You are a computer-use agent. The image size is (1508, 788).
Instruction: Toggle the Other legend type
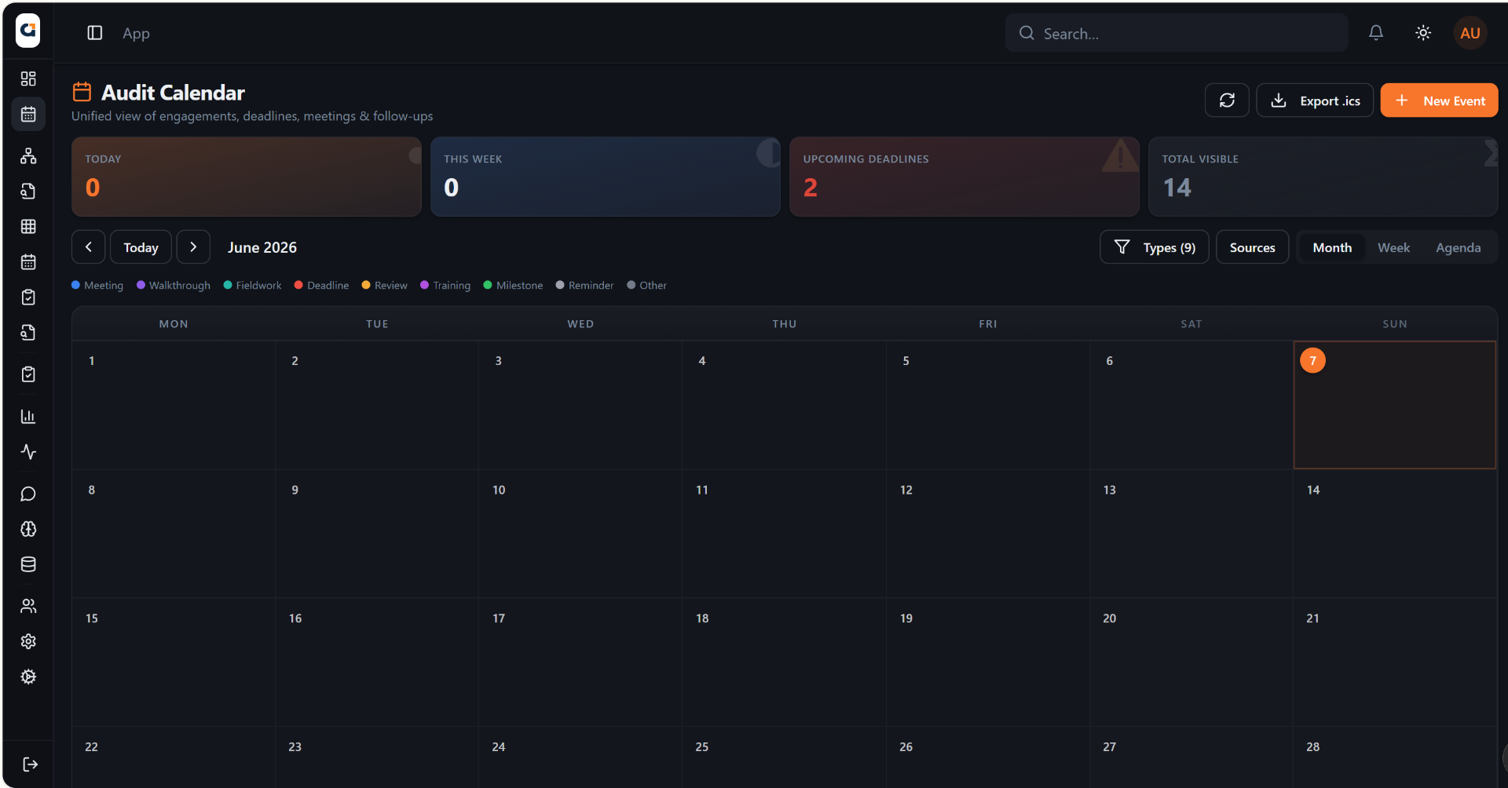click(646, 285)
